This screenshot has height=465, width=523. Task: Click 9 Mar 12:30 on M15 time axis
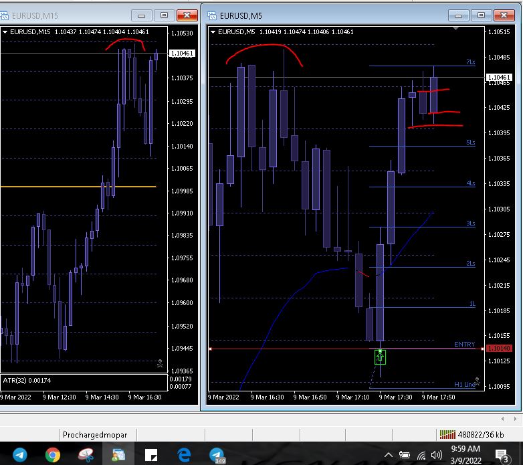(59, 397)
